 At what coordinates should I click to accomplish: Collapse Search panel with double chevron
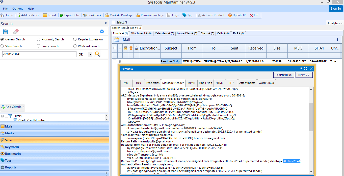coord(106,23)
